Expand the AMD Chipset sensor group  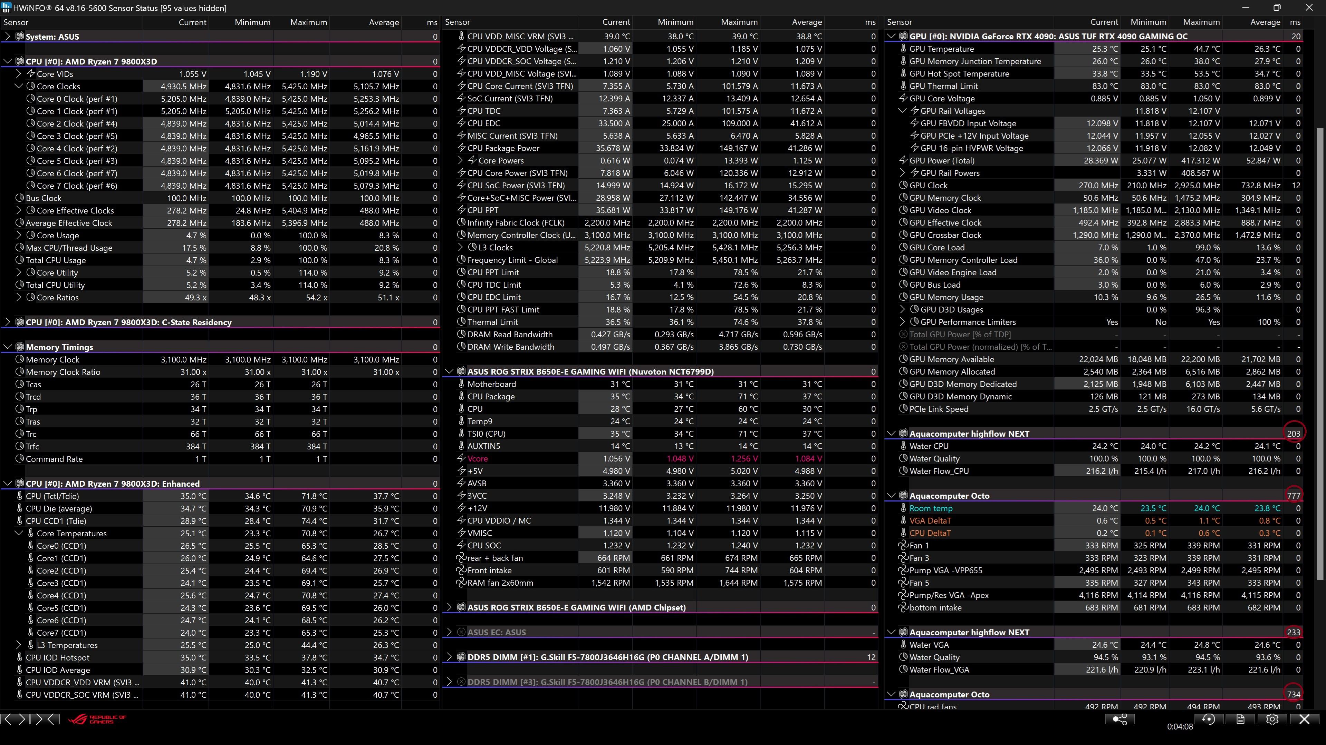(x=449, y=607)
